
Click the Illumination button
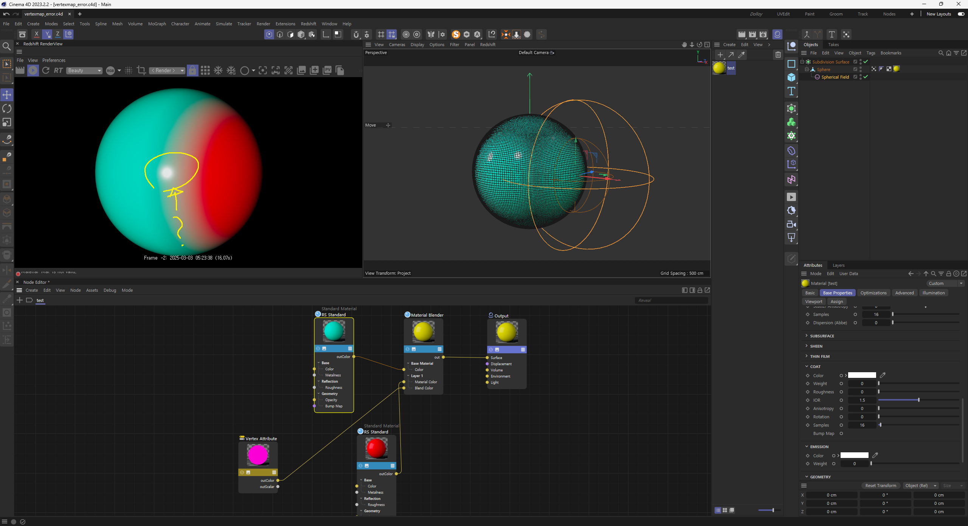[x=933, y=293]
